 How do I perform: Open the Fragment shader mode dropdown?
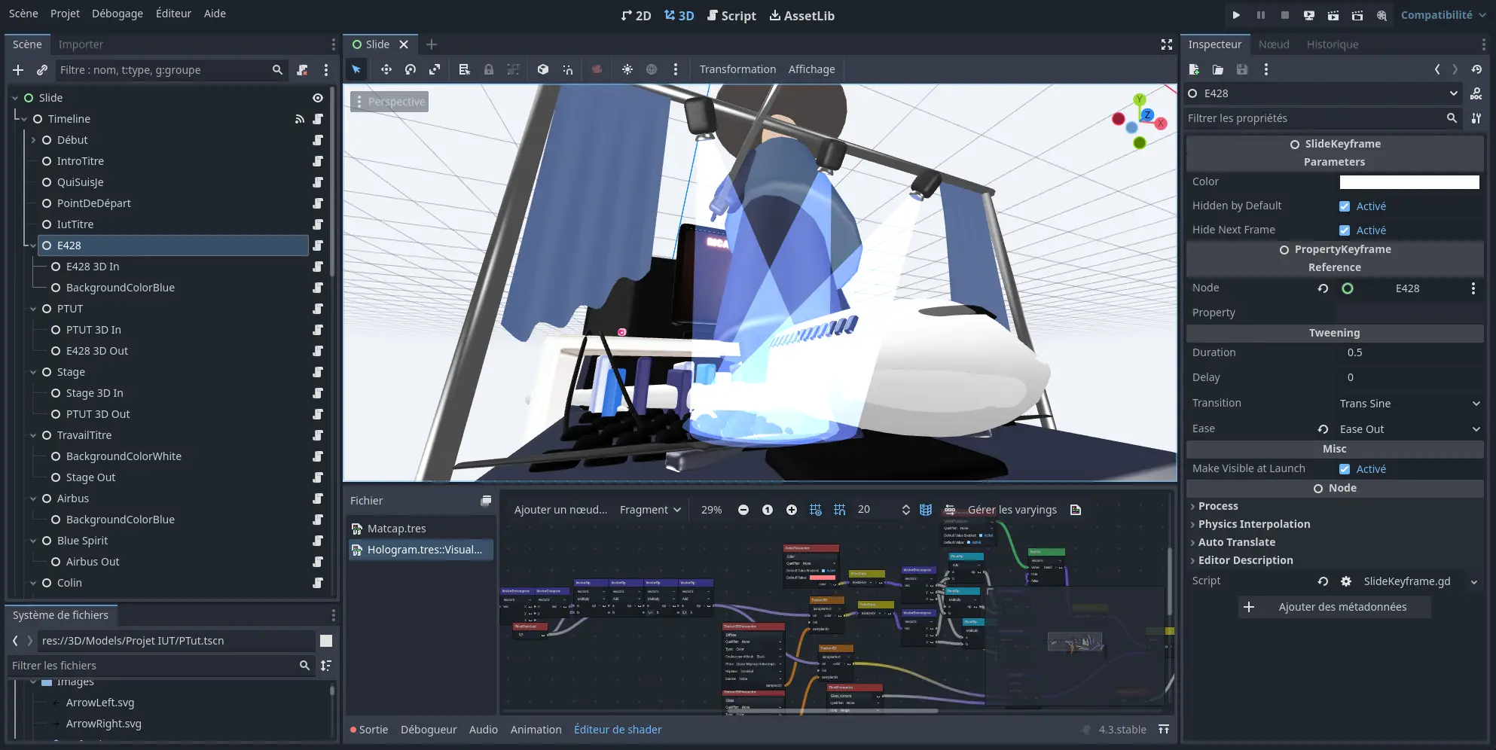pos(650,510)
